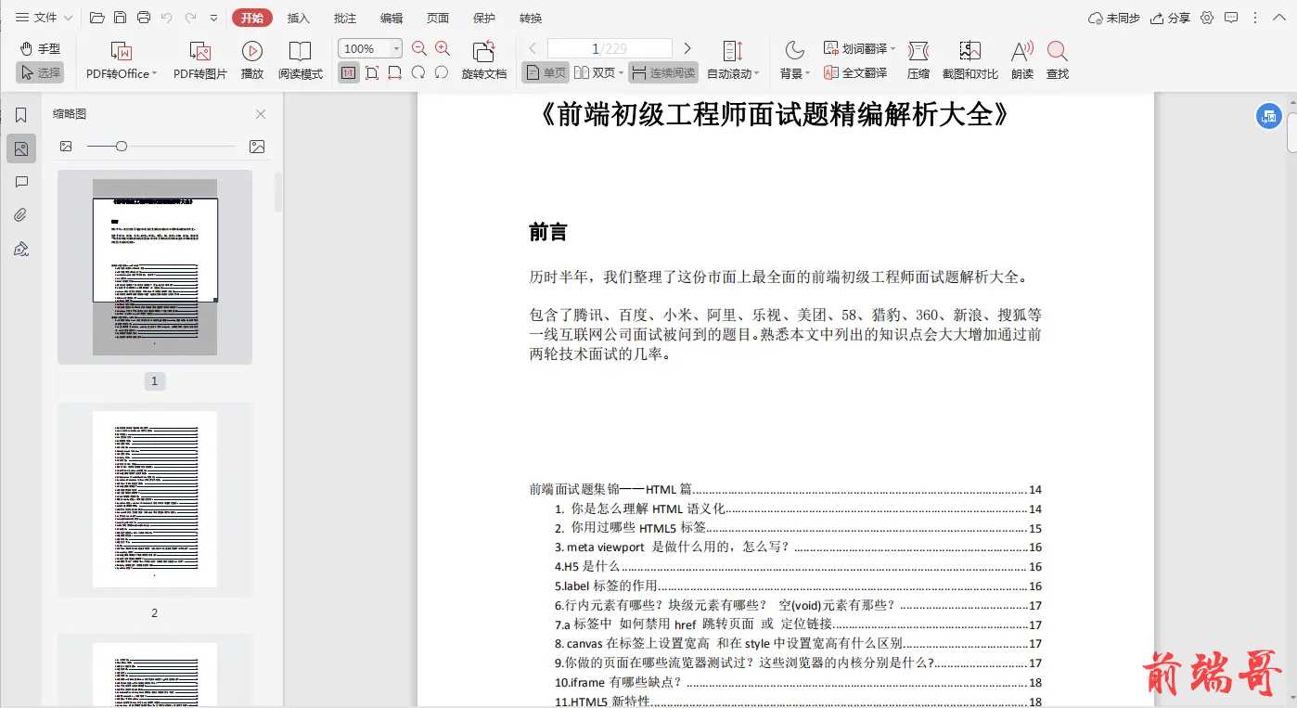The image size is (1297, 708).
Task: Click the 截图和对比 screenshot icon
Action: (x=970, y=51)
